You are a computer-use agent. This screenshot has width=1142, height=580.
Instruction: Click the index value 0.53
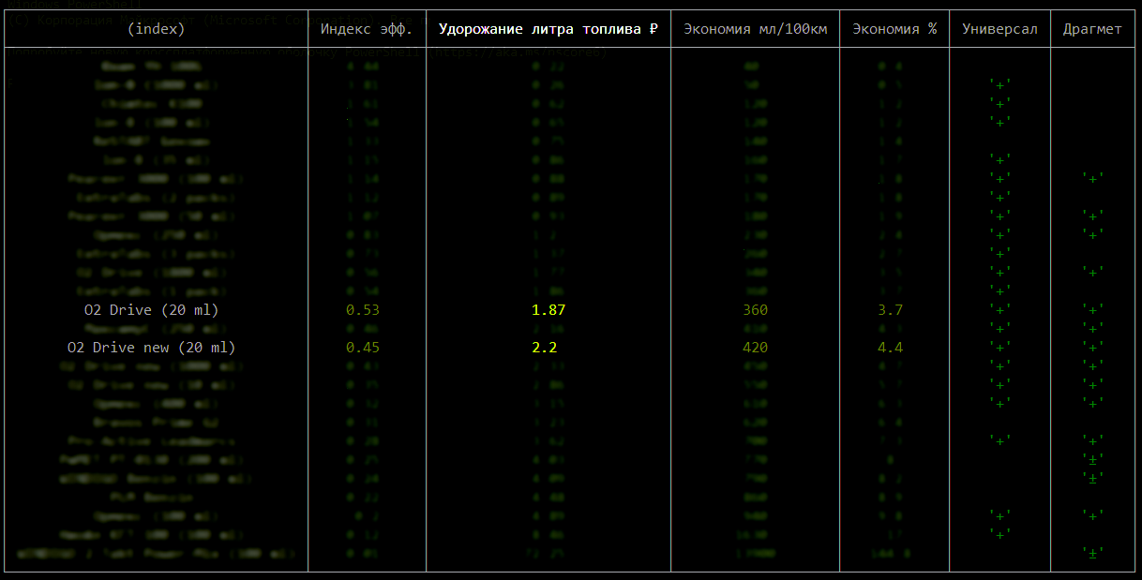363,310
